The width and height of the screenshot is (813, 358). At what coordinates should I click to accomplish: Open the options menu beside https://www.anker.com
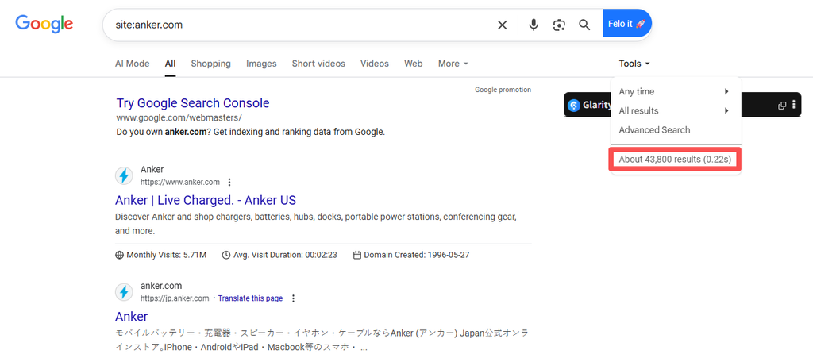(229, 183)
